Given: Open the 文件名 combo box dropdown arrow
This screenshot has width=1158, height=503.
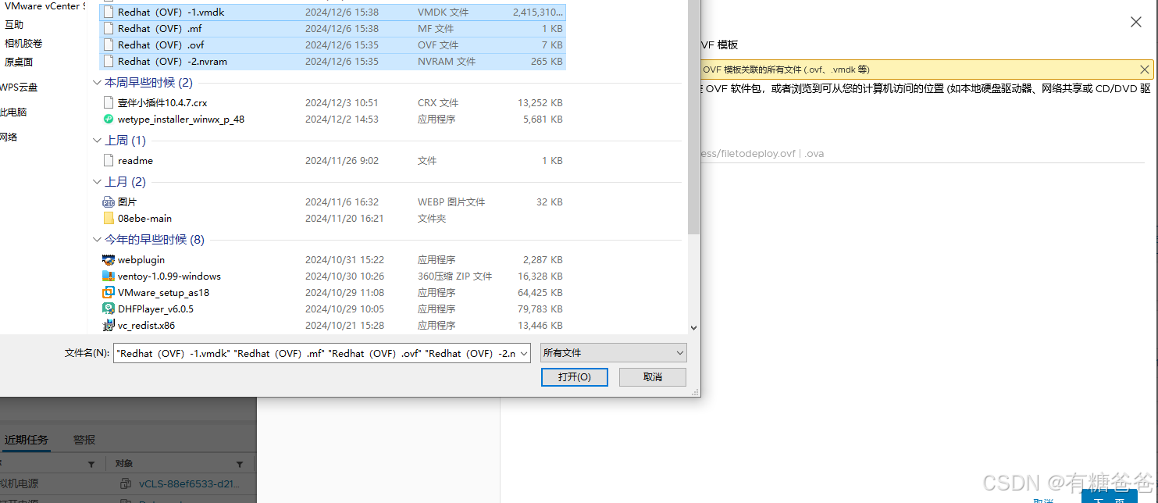Looking at the screenshot, I should [x=524, y=353].
